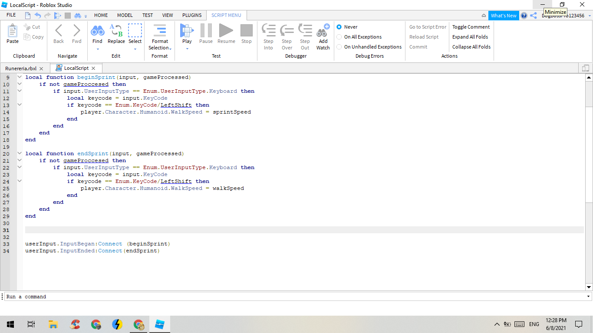Open the Find binoculars tool
This screenshot has height=333, width=593.
97,31
